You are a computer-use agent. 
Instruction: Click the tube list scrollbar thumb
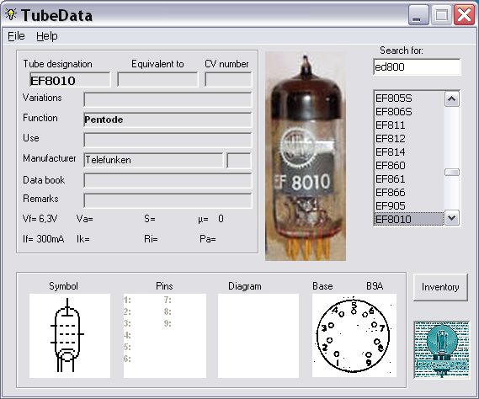coord(452,173)
